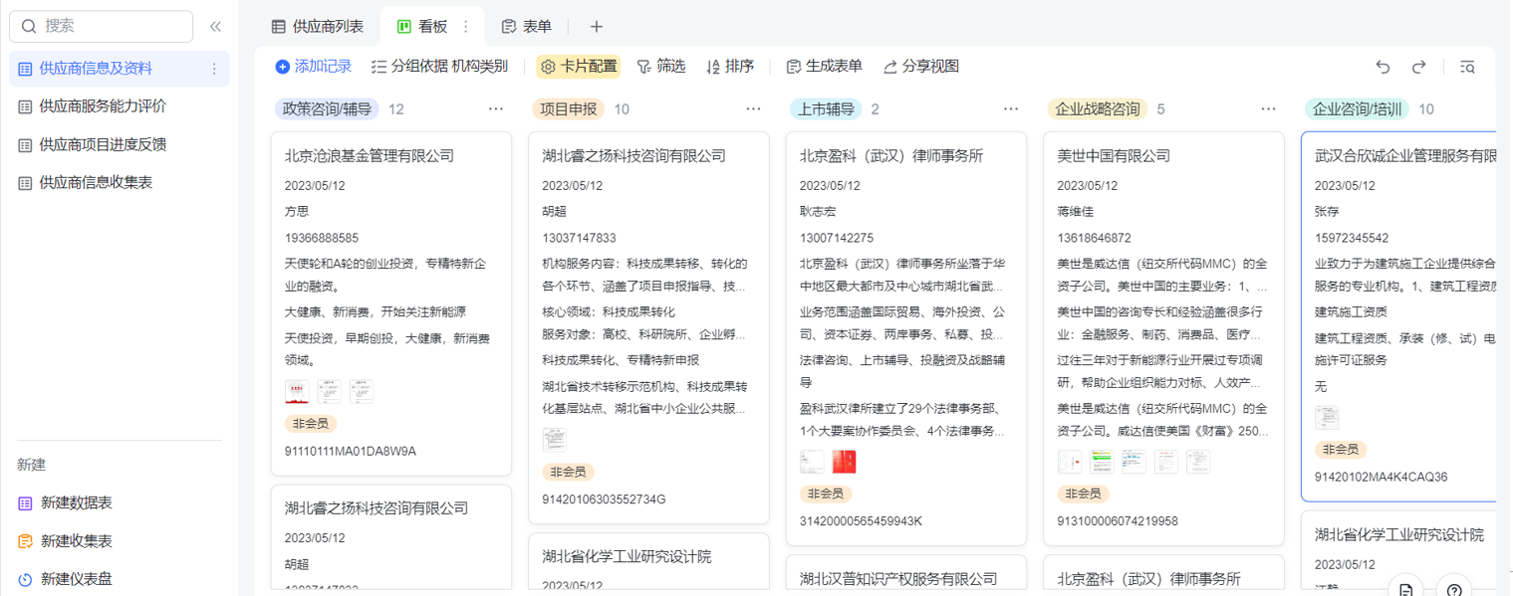Open first attachment thumbnail in 美世中国 card

point(1069,462)
